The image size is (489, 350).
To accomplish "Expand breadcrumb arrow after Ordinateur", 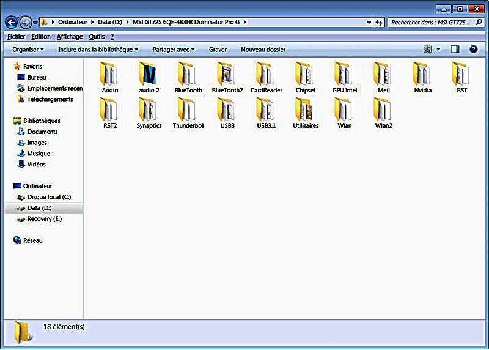I will [x=92, y=22].
